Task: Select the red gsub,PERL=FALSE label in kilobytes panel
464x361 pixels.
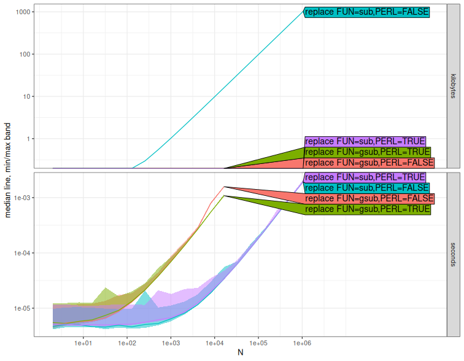Action: click(369, 163)
